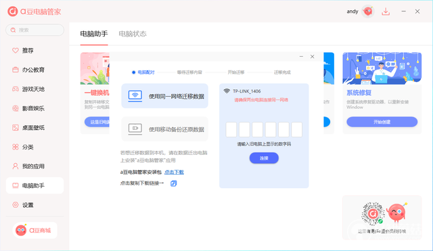Open 推荐 heart icon in sidebar
The width and height of the screenshot is (433, 251).
16,51
